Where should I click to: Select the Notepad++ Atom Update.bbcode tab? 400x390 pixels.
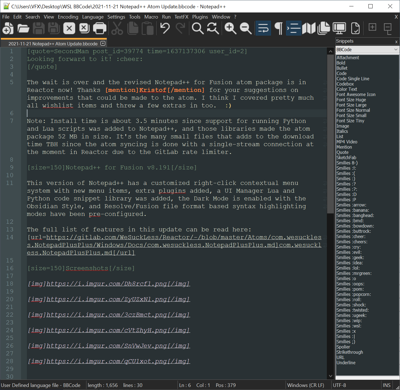[x=53, y=44]
